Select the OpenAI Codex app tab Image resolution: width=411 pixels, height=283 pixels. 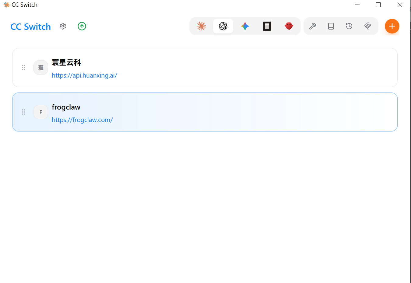223,26
